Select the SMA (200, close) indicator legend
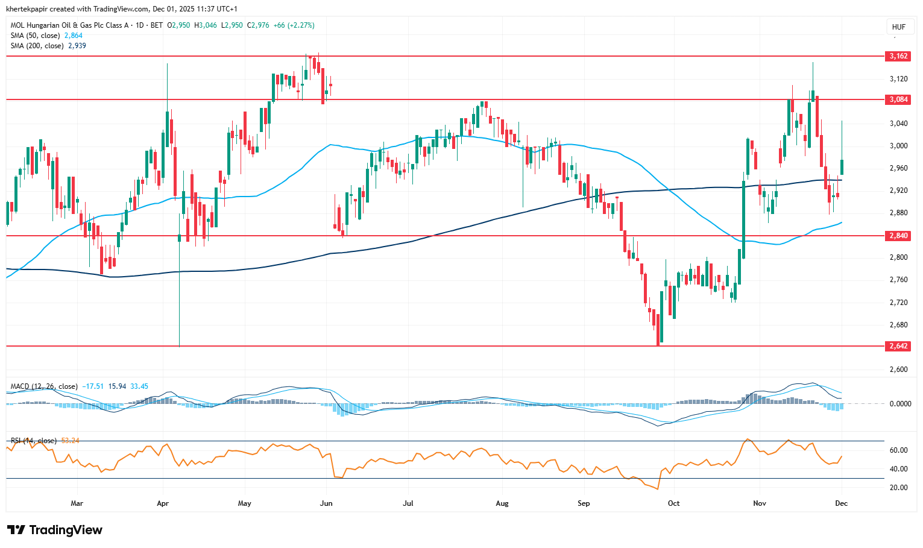Screen dimensions: 923x548 point(37,46)
